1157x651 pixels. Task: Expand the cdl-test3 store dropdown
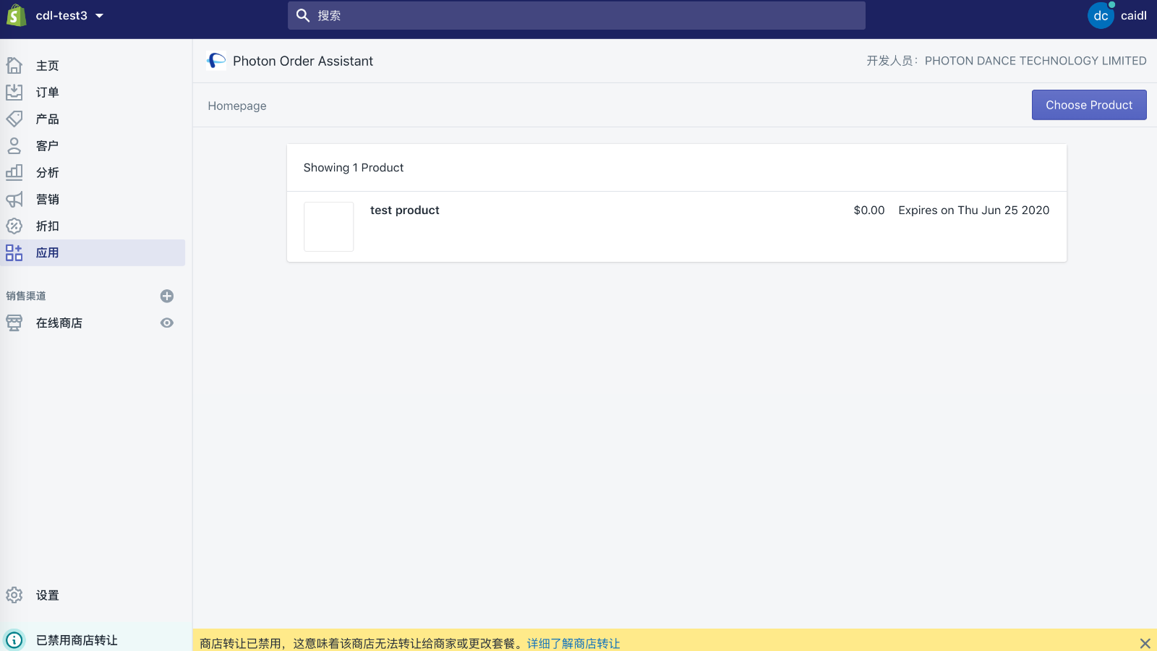69,15
